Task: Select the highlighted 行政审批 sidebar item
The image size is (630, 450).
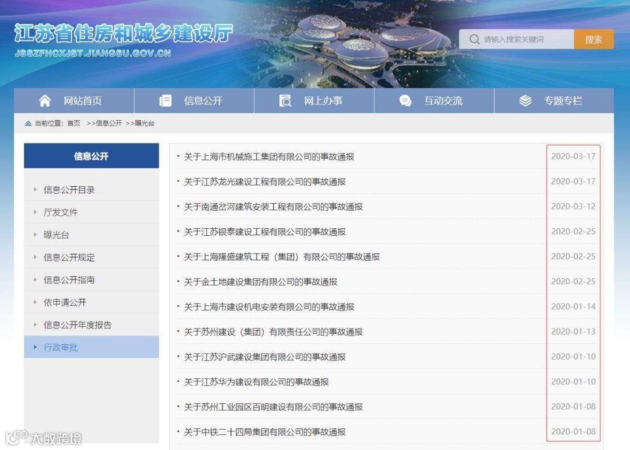Action: click(x=91, y=347)
